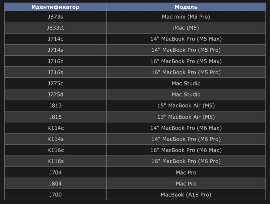Screen dimensions: 270x204
Task: Select the K116s identifier cell
Action: pos(55,161)
